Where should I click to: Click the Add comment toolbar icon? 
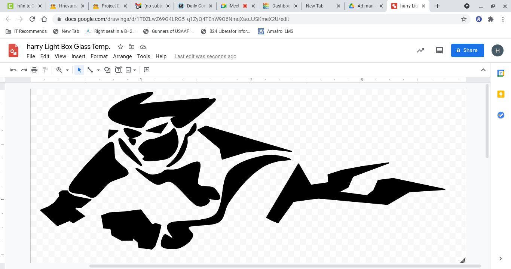pos(147,70)
